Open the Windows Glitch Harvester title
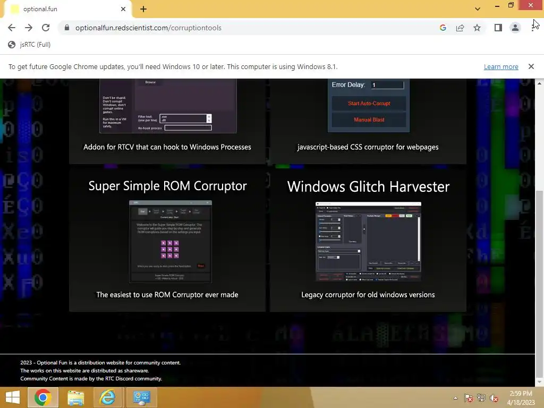This screenshot has height=408, width=544. pos(368,186)
